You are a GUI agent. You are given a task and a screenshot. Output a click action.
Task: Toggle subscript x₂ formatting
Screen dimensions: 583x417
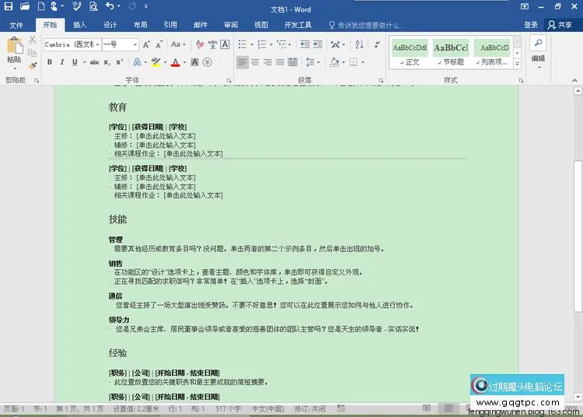tap(107, 62)
